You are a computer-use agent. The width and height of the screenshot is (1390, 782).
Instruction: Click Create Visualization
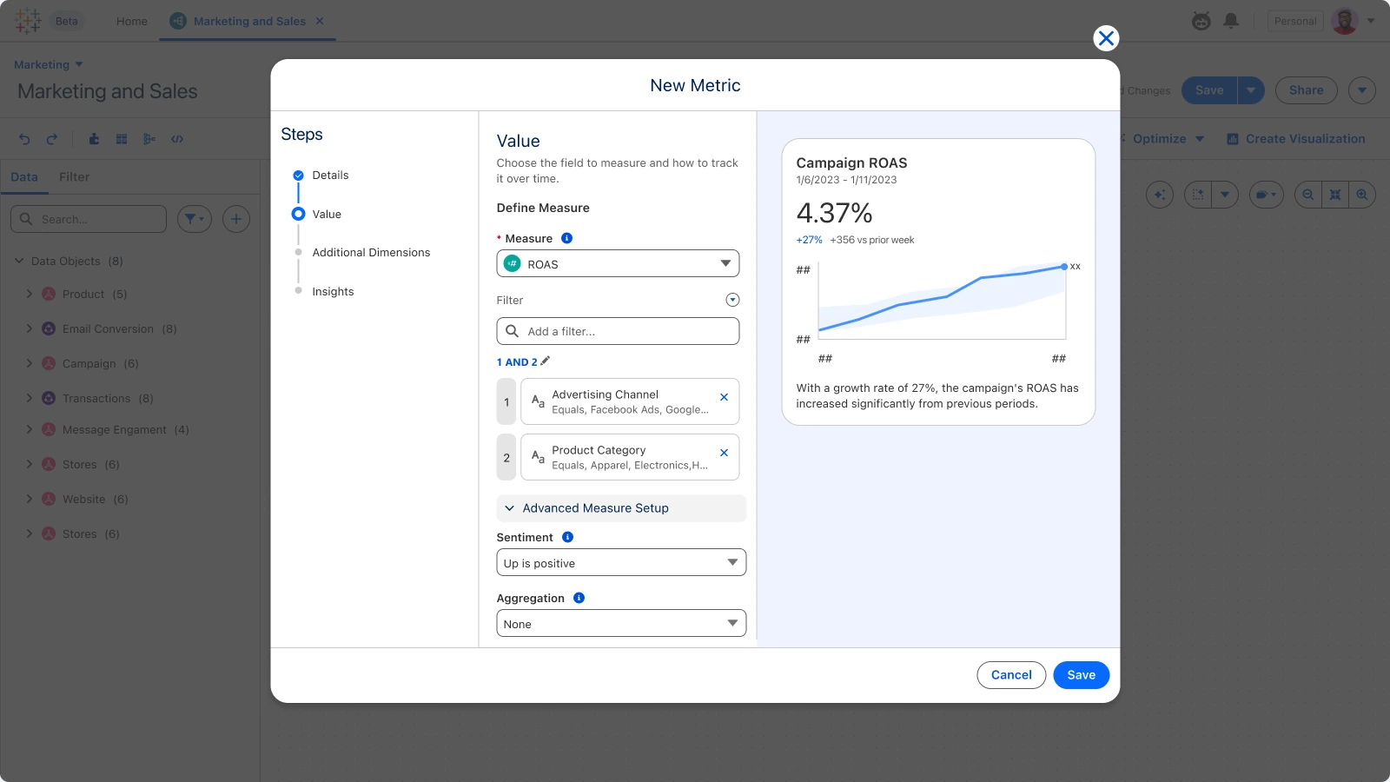point(1295,139)
